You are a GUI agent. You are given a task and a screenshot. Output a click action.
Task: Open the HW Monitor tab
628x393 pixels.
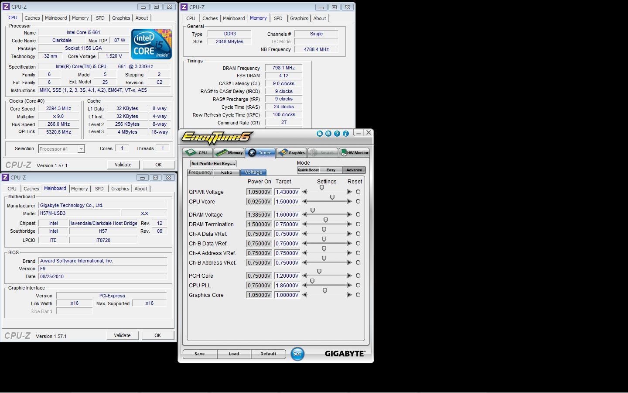pyautogui.click(x=355, y=152)
